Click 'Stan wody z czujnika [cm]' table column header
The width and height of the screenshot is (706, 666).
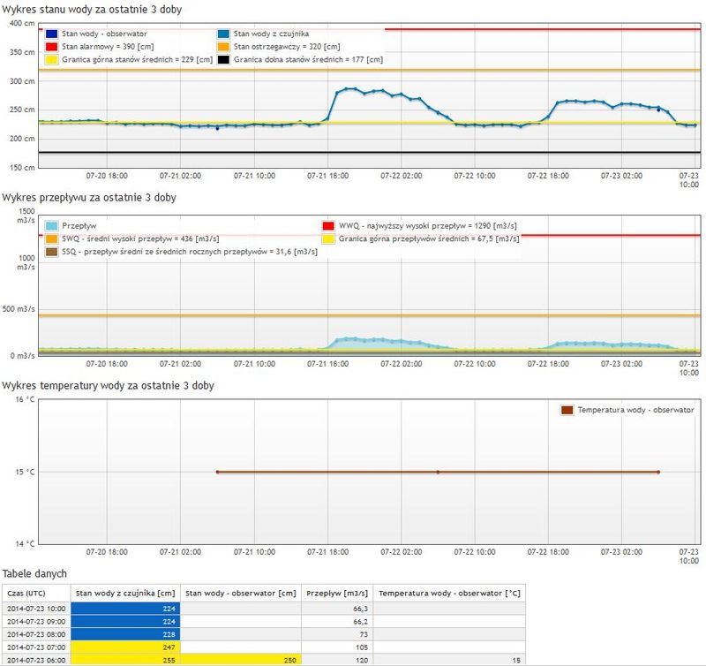click(126, 593)
